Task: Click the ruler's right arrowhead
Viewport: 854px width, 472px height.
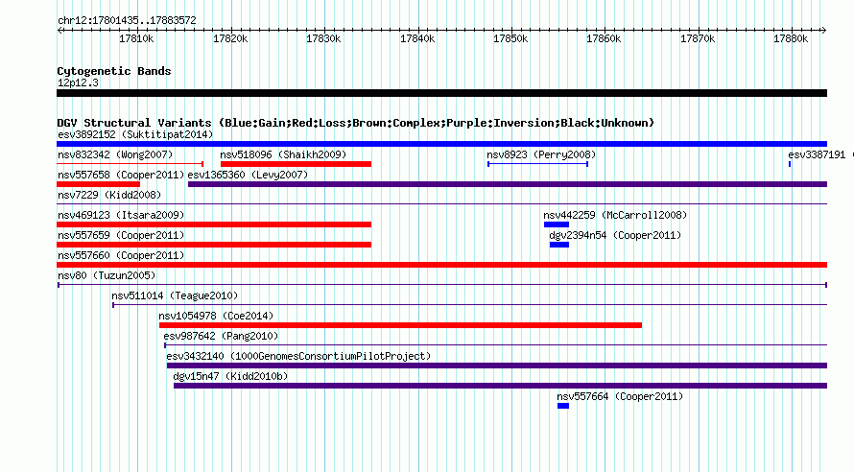Action: click(x=824, y=31)
